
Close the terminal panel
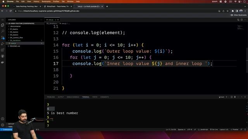point(245,97)
